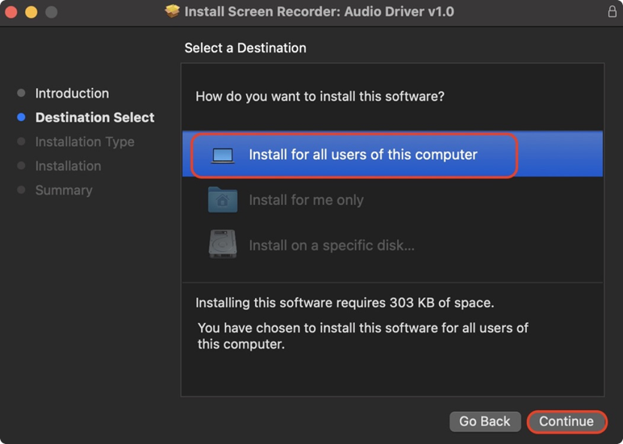623x444 pixels.
Task: Click the hard disk icon
Action: tap(223, 245)
